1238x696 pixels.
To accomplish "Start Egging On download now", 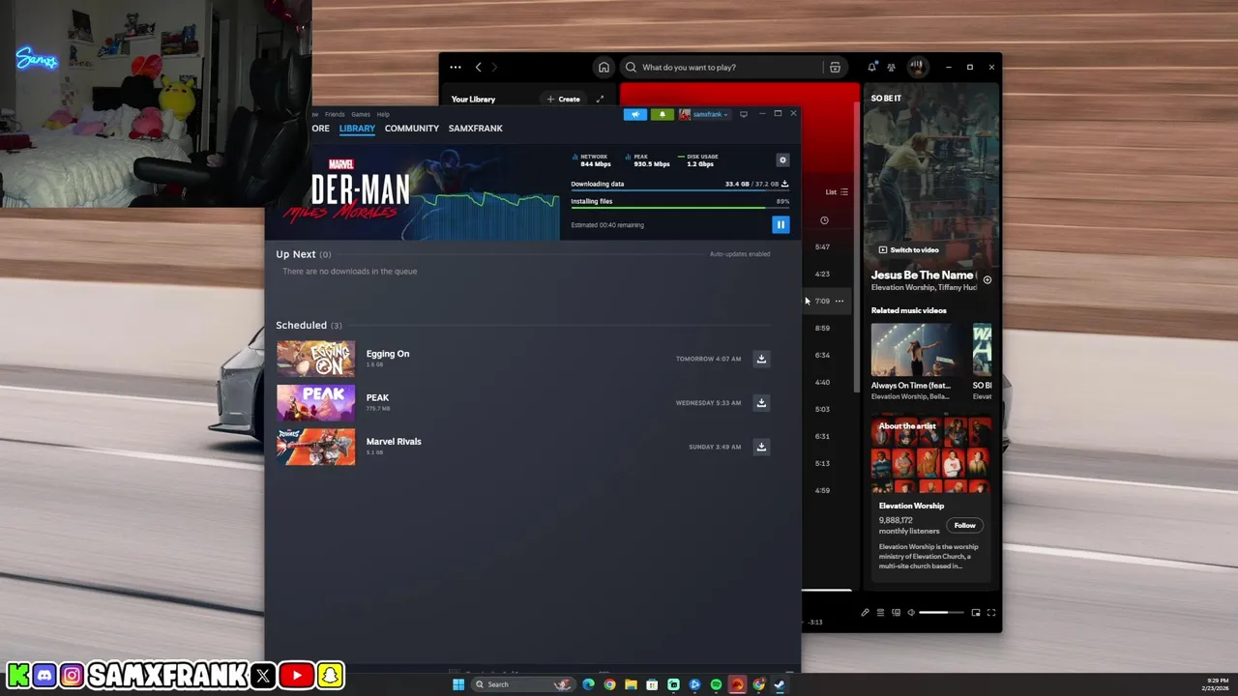I will (761, 359).
